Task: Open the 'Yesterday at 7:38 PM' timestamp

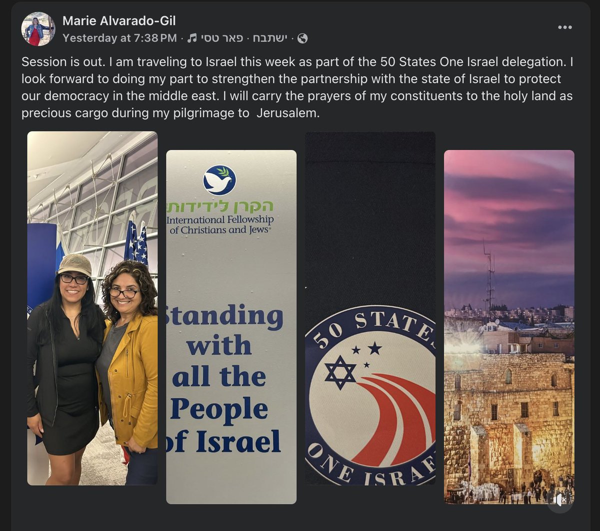Action: click(x=119, y=38)
